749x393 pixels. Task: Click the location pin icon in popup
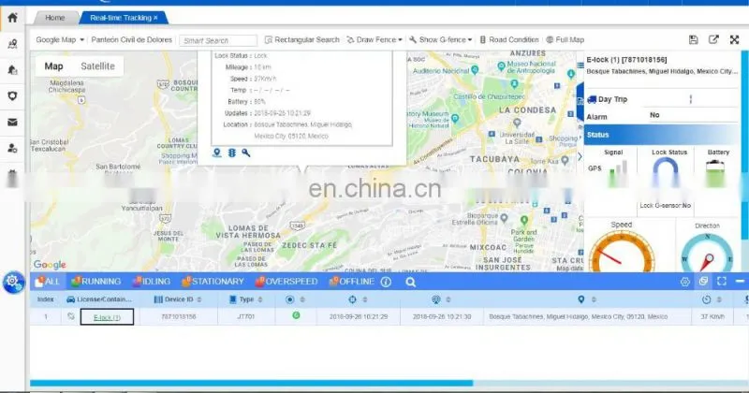coord(217,153)
